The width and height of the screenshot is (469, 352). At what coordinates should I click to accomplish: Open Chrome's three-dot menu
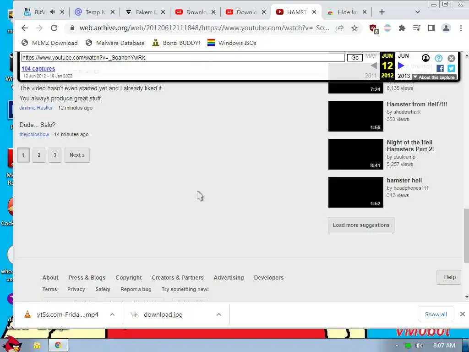tap(461, 28)
